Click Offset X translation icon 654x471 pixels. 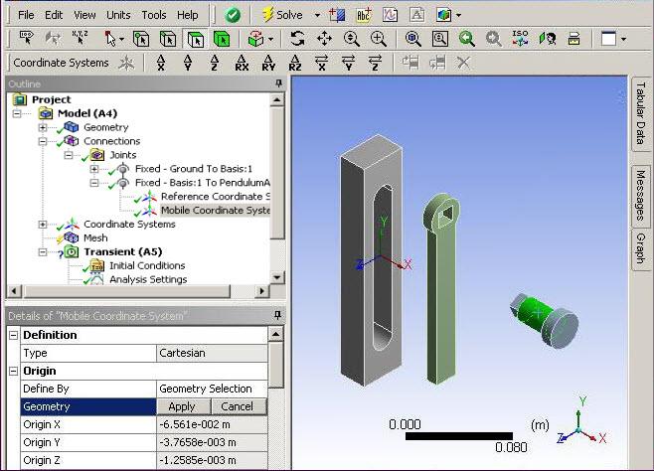click(161, 63)
